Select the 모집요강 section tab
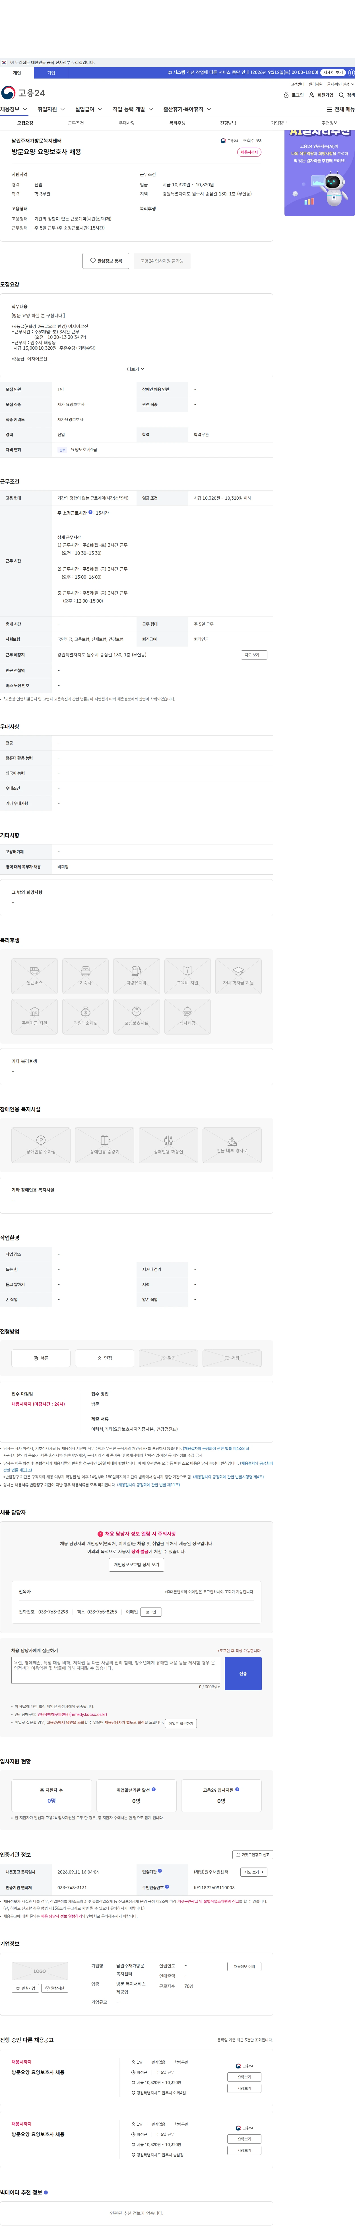355x2238 pixels. point(25,123)
